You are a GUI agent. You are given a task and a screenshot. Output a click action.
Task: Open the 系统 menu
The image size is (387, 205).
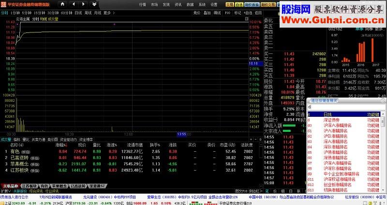click(202, 4)
